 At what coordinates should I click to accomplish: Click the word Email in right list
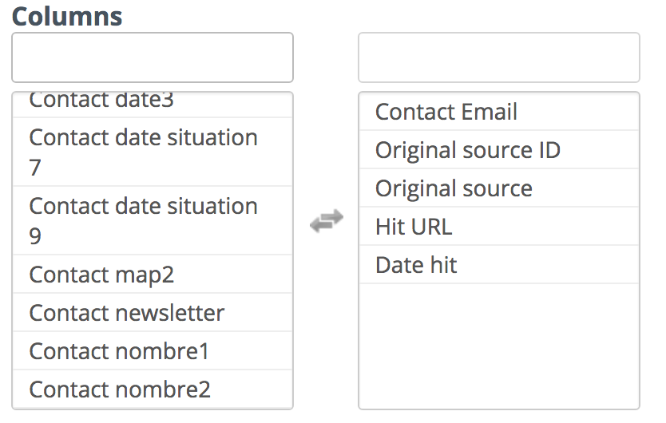point(490,112)
